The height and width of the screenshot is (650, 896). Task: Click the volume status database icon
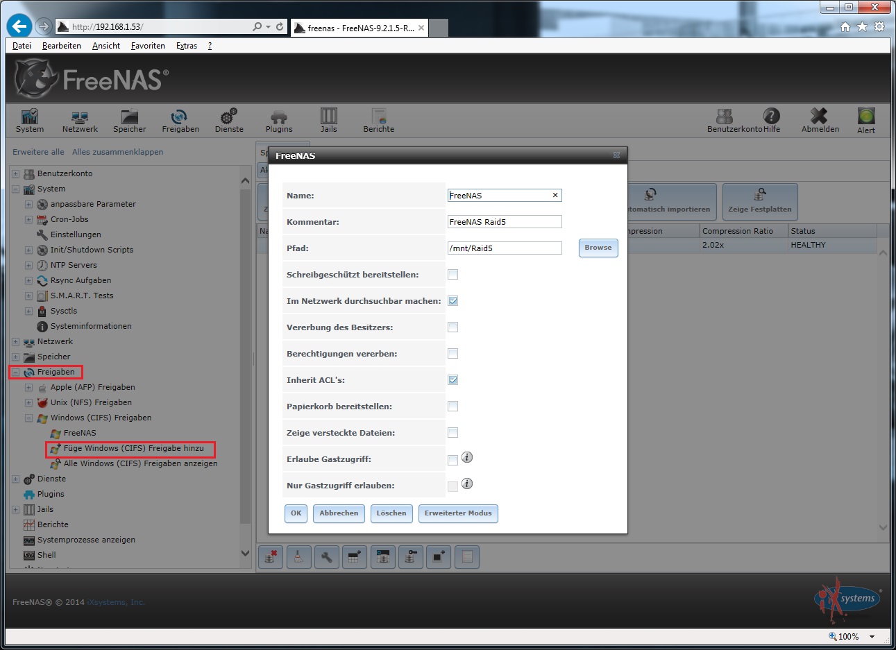click(x=383, y=557)
